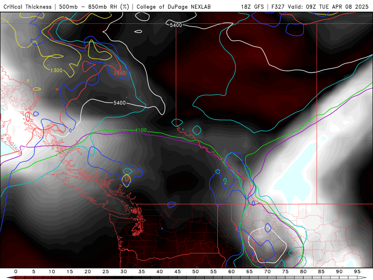
Task: Click colorbar scale value '10'
Action: tap(52, 272)
